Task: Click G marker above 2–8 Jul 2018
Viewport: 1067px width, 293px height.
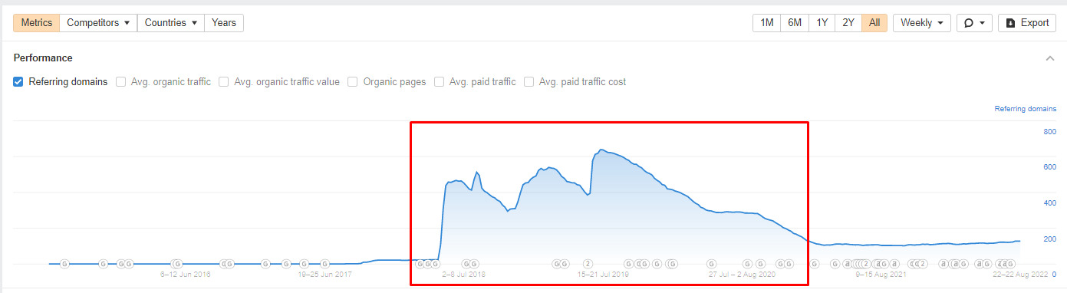Action: click(466, 264)
